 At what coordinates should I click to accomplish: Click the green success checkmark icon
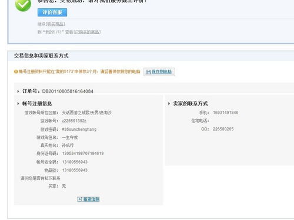point(23,5)
